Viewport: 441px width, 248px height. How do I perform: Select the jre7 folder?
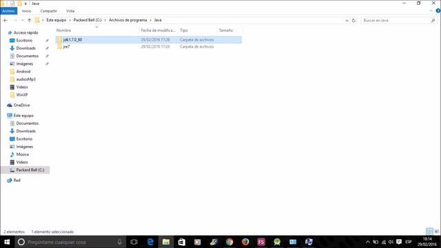pyautogui.click(x=148, y=47)
